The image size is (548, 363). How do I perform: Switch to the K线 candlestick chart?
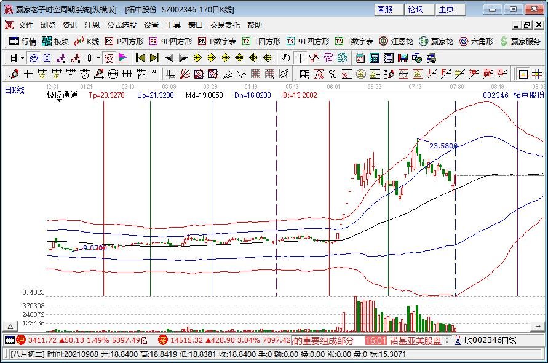[x=87, y=41]
